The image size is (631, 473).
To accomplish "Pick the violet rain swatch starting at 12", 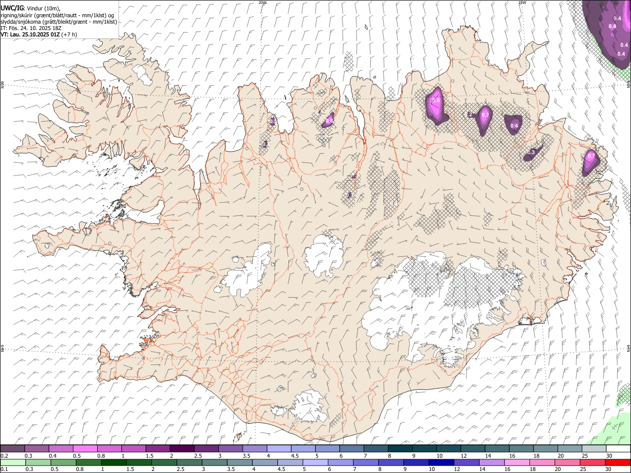I will coord(466,462).
